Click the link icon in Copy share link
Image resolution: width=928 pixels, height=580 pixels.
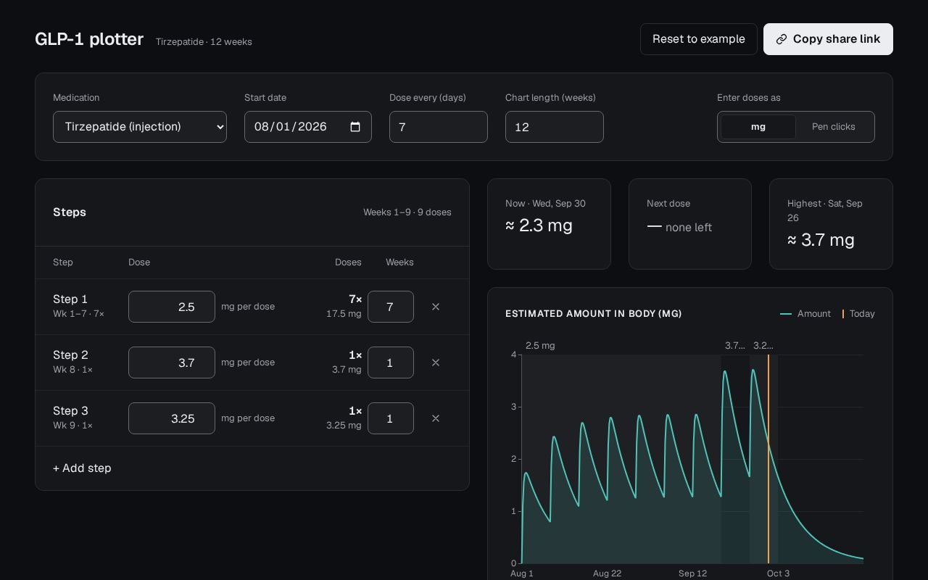click(x=782, y=39)
